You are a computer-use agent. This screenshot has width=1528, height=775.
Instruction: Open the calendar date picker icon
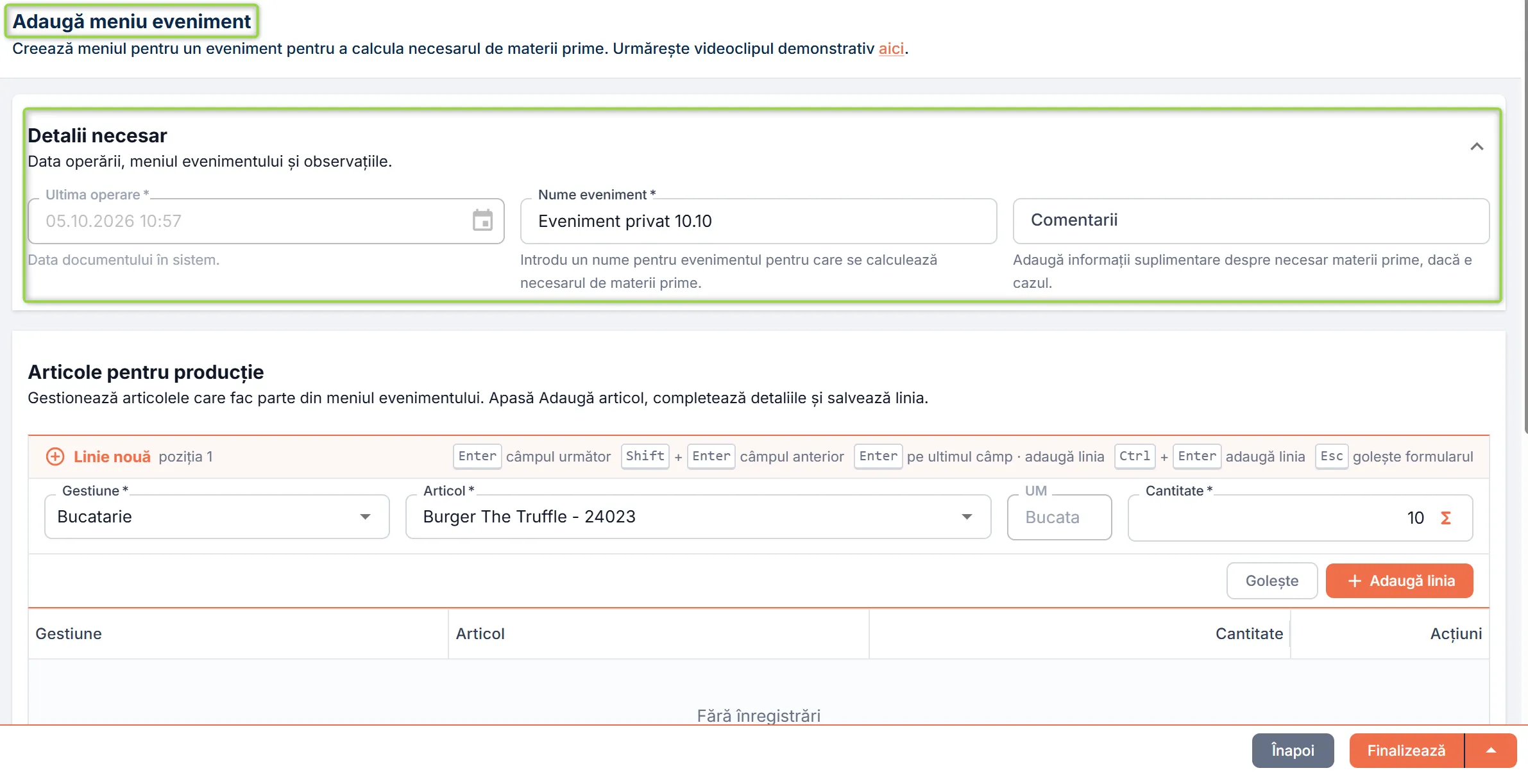tap(482, 221)
